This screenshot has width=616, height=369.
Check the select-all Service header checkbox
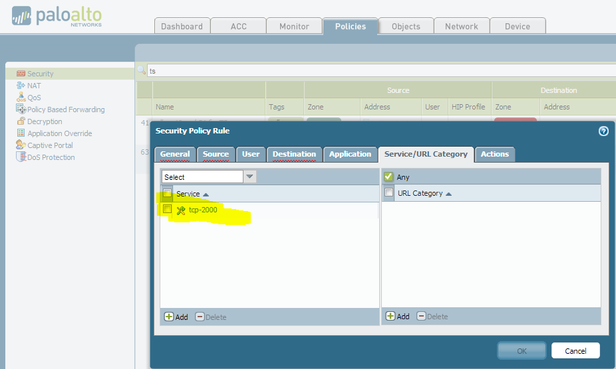[x=167, y=193]
